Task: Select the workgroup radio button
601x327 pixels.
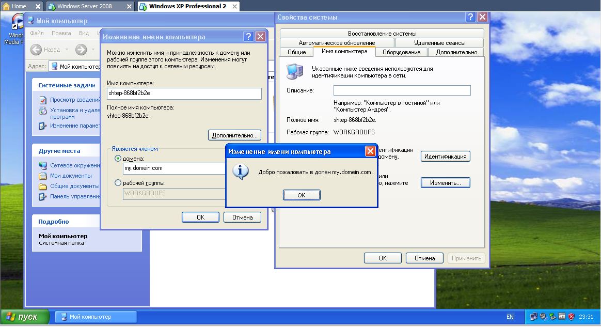Action: 118,183
